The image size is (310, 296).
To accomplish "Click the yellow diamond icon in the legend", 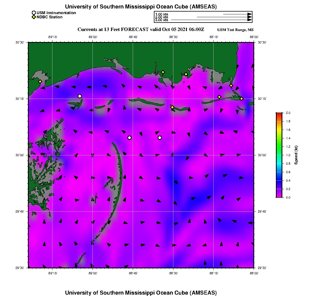I will coord(34,17).
